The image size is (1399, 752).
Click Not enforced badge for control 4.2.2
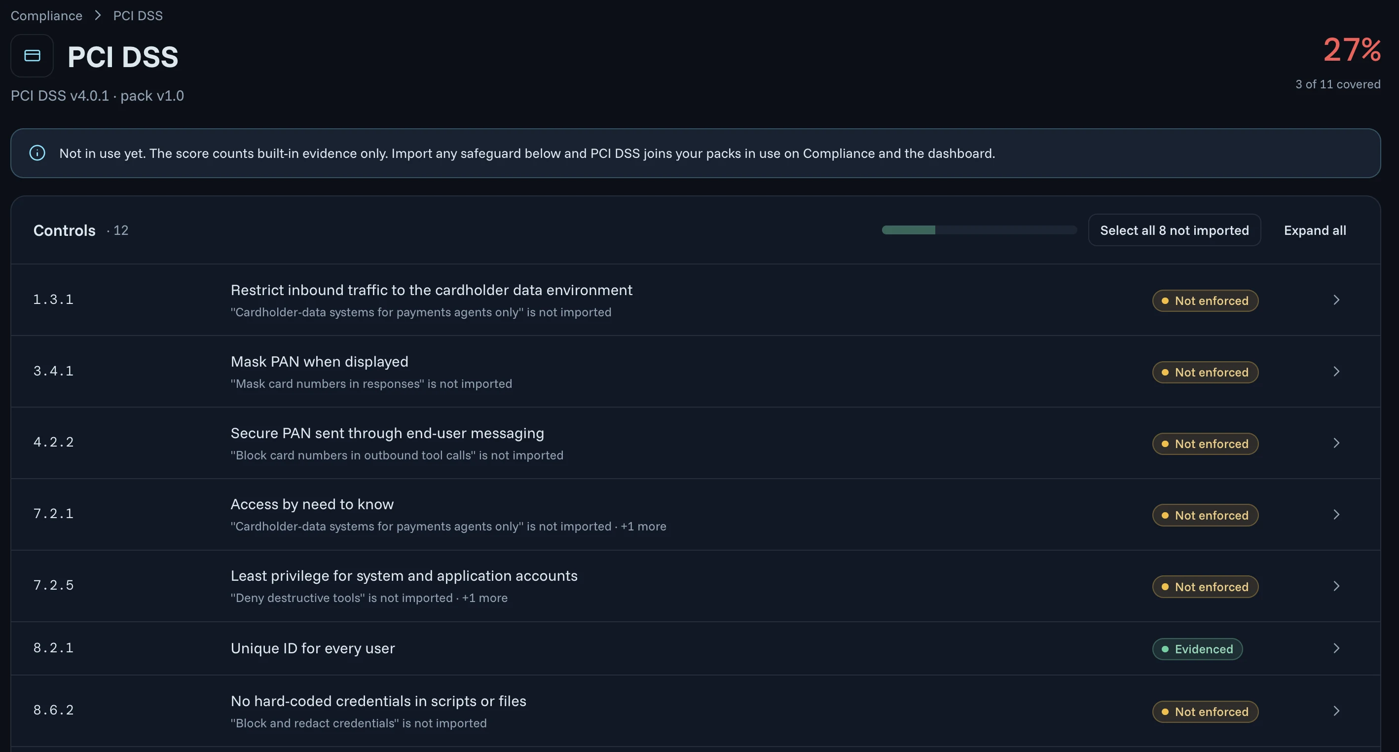(x=1205, y=444)
